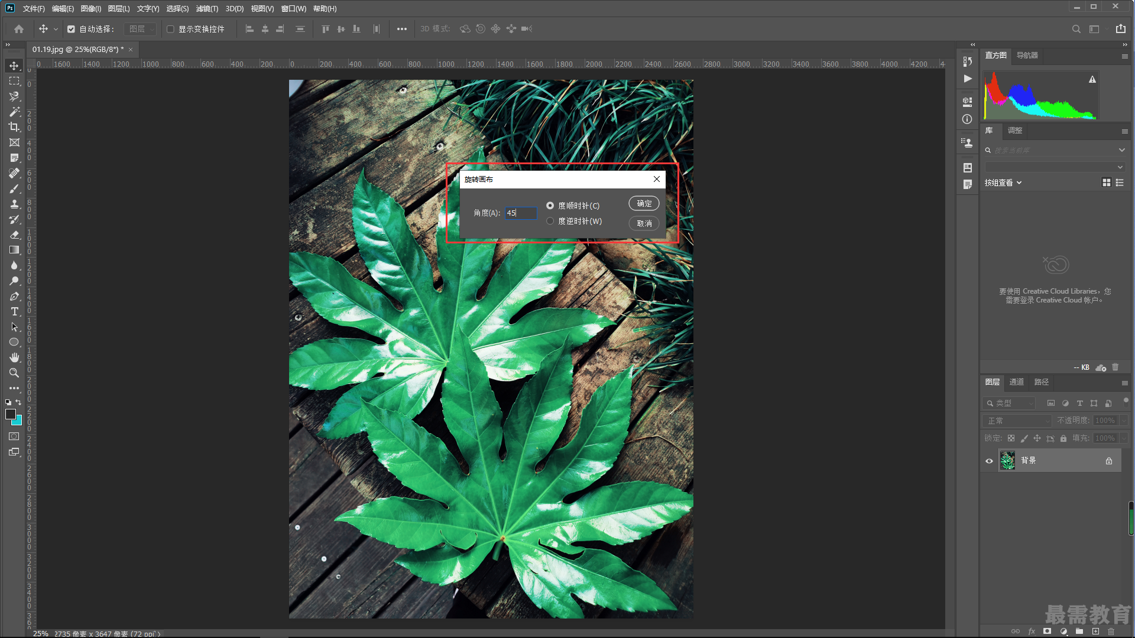Toggle the layer filter switch

(x=1126, y=401)
